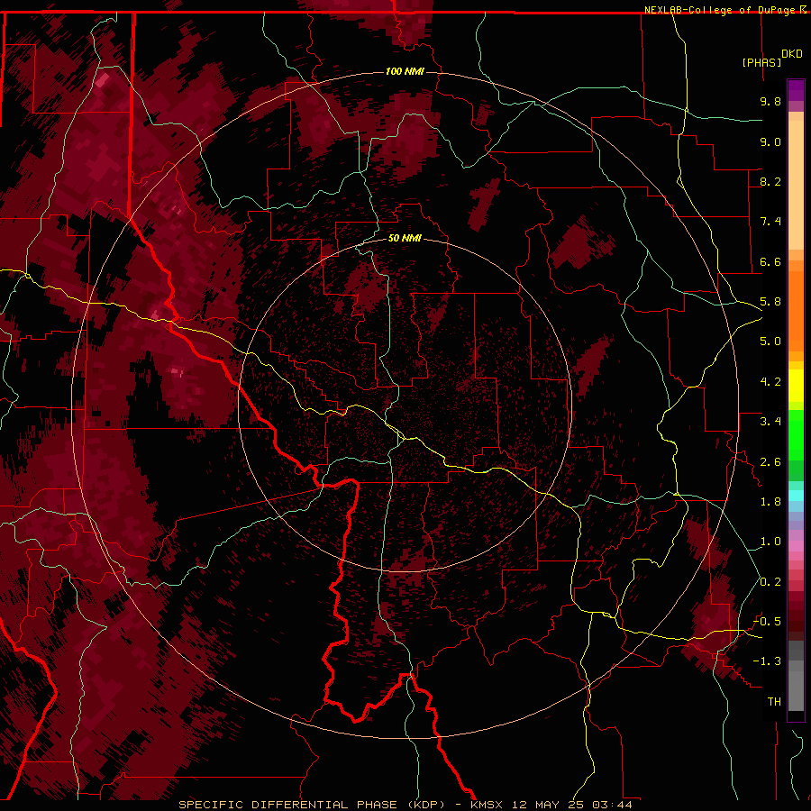Click the 7.4 color scale value
Image resolution: width=811 pixels, height=811 pixels.
[770, 222]
